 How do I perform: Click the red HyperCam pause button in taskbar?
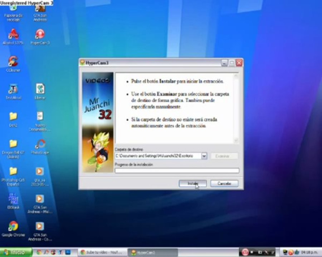245,252
